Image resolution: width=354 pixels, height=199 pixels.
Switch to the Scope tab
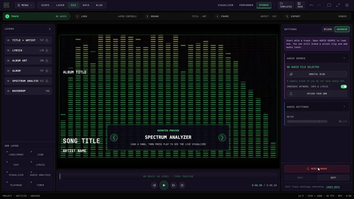(45, 5)
